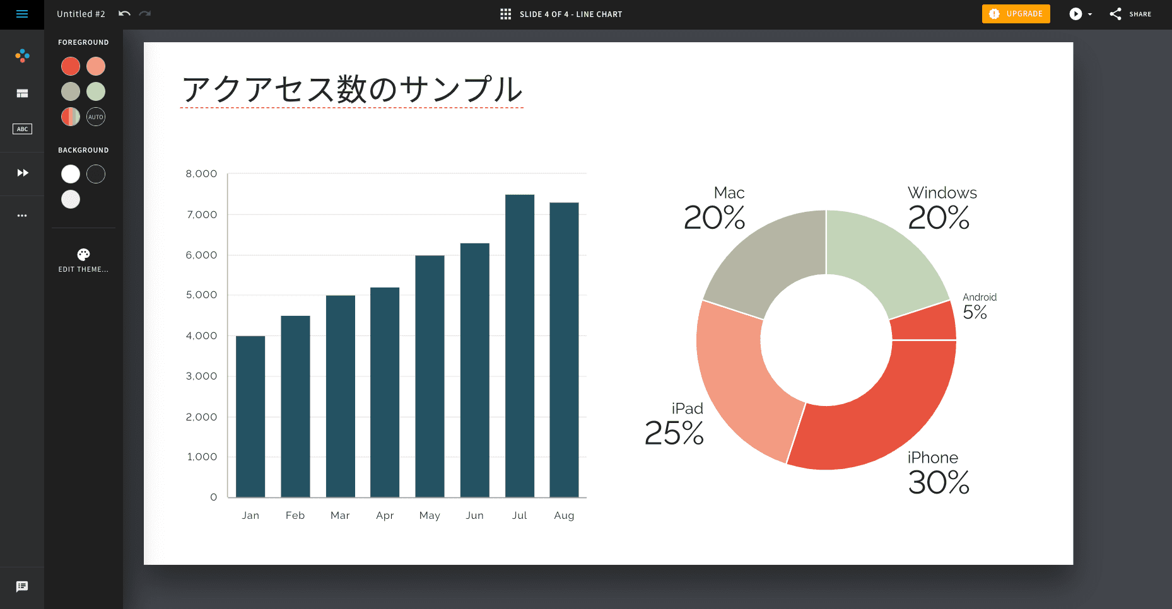The height and width of the screenshot is (609, 1172).
Task: Click the redo arrow icon
Action: coord(145,14)
